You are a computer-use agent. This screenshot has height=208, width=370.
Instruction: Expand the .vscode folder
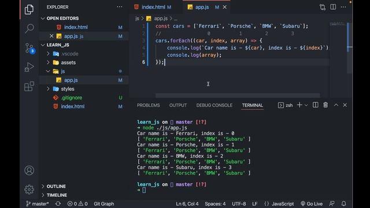48,54
